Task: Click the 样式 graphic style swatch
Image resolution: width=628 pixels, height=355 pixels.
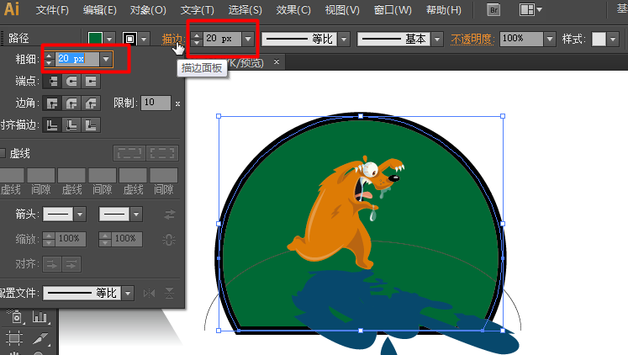Action: (599, 40)
